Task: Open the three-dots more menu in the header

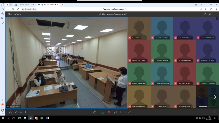Action: click(x=215, y=14)
